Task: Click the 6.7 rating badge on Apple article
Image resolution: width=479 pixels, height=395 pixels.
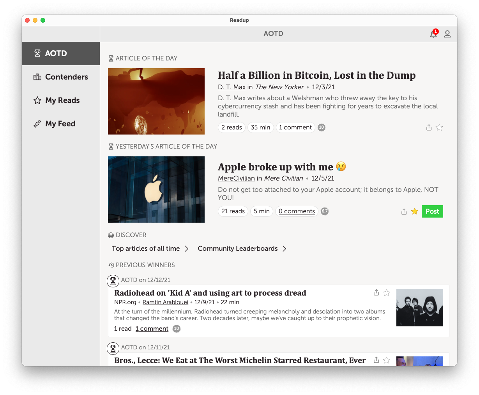Action: pyautogui.click(x=325, y=211)
